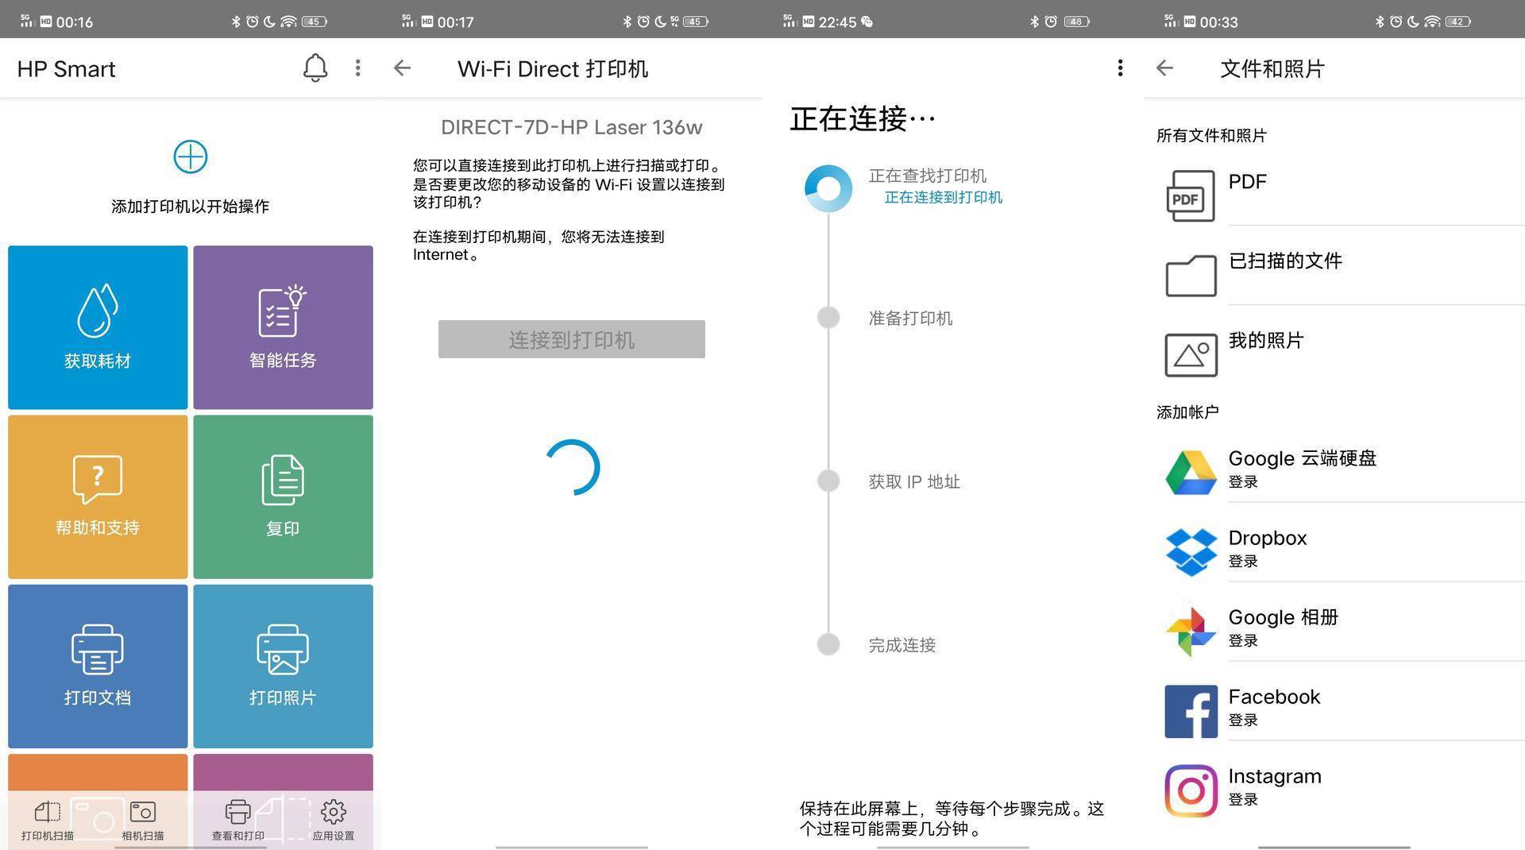Open the overflow menu on connecting screen

1120,68
